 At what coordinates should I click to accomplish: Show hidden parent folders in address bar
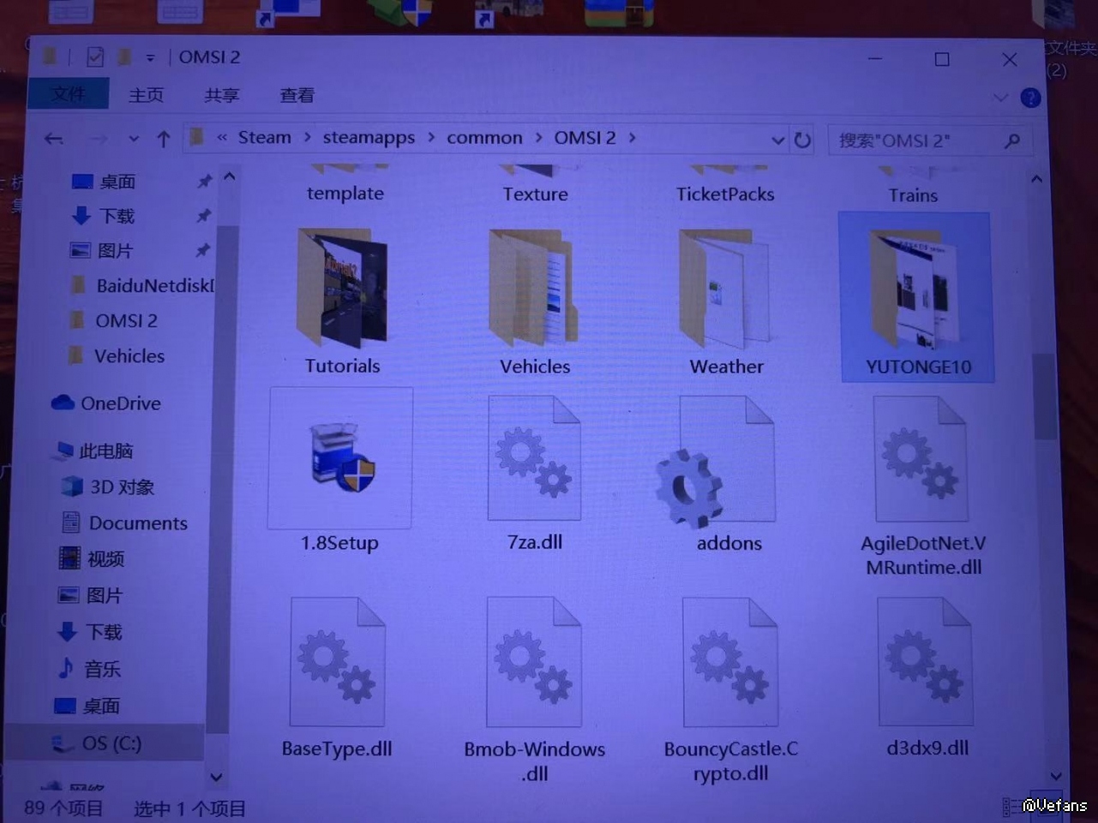point(222,138)
